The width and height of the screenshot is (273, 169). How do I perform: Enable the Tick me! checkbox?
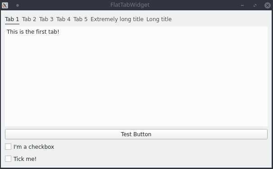(8, 159)
